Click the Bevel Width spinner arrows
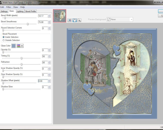163x130 pixels. tap(49, 16)
